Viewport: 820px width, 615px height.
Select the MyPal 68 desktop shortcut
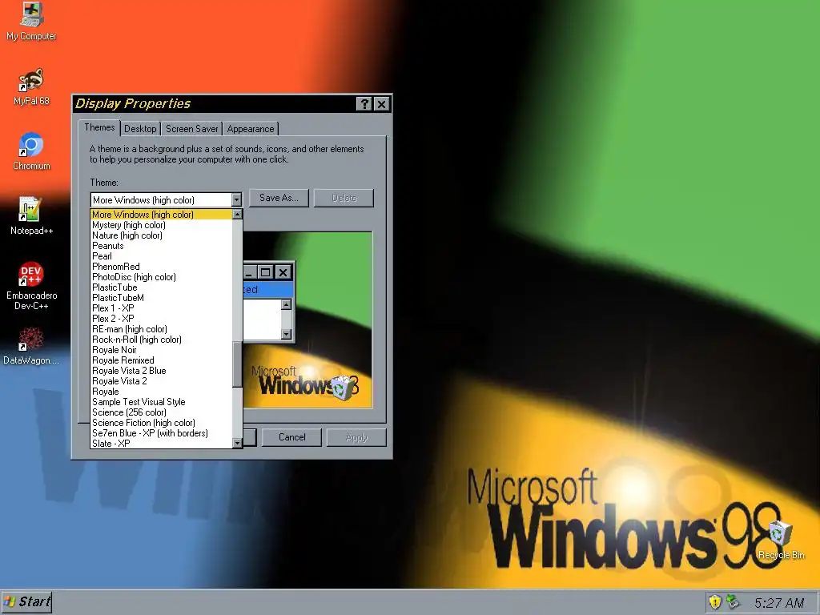point(31,87)
